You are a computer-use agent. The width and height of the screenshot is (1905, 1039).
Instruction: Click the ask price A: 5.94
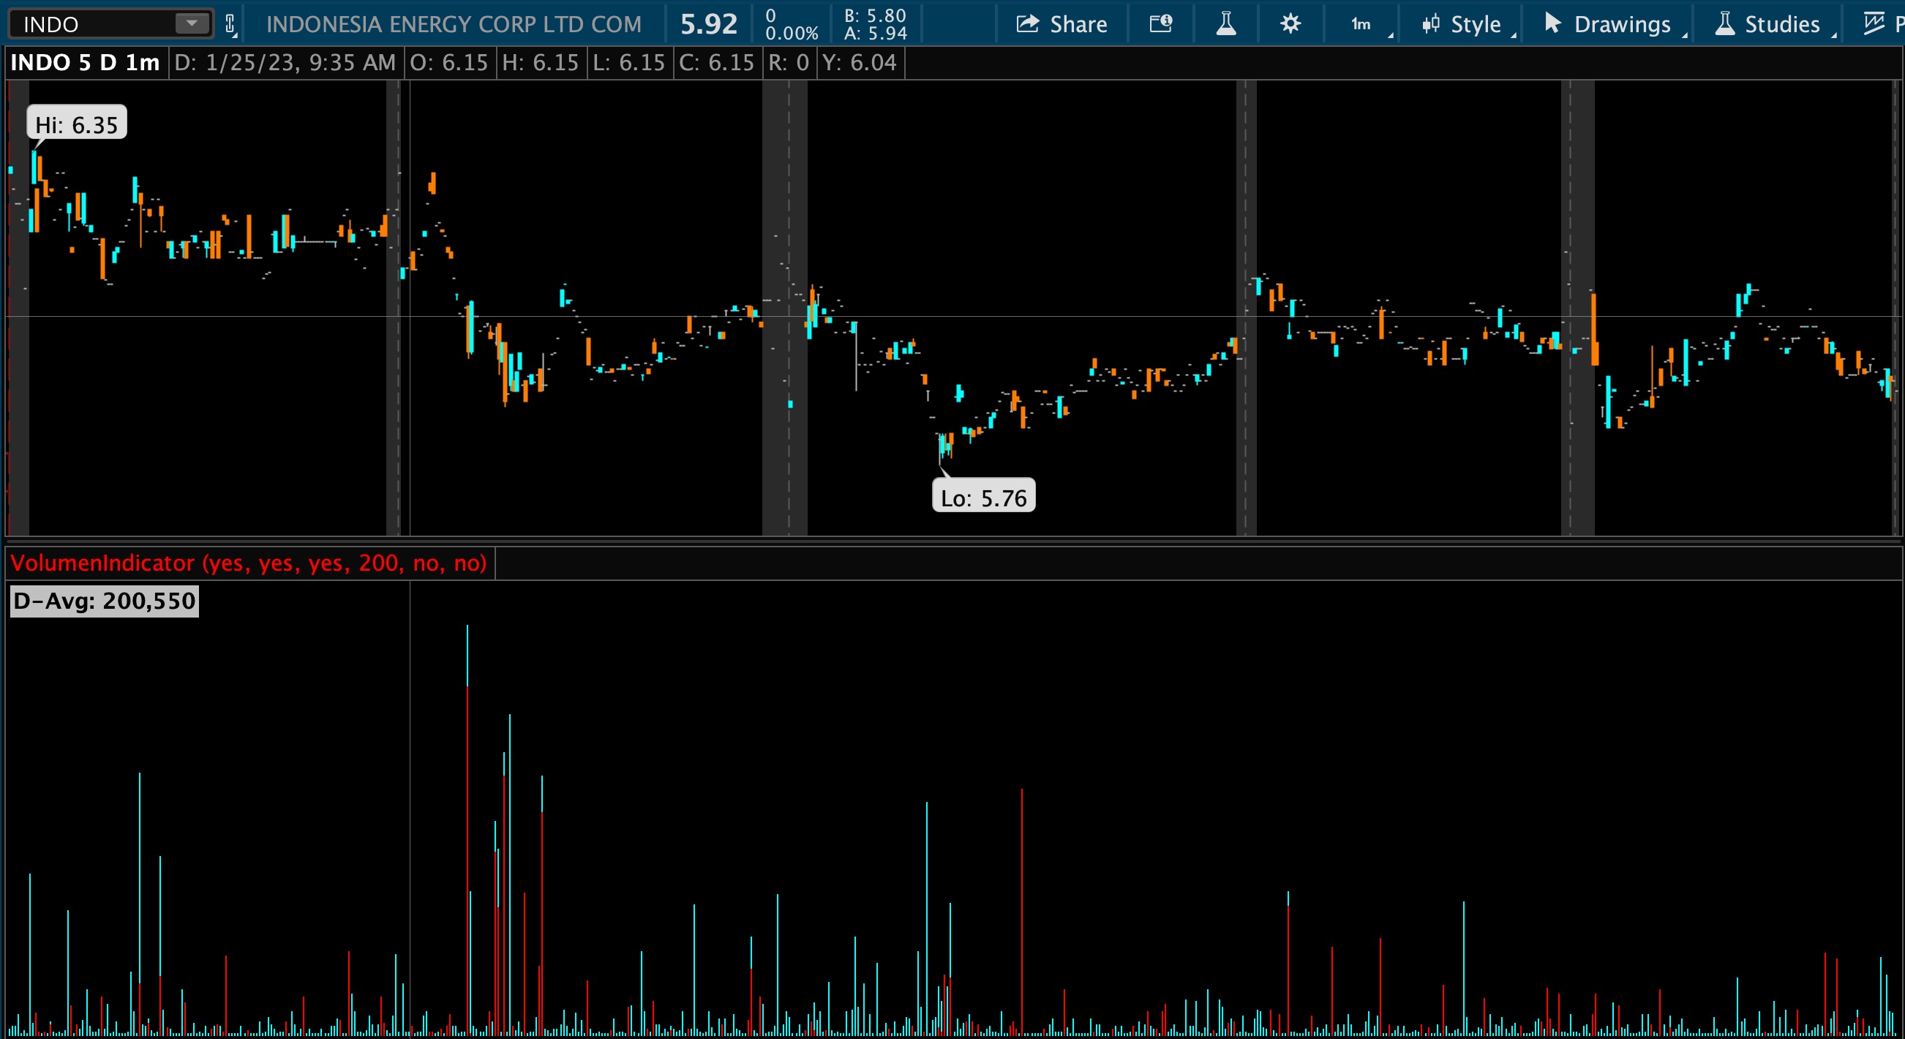coord(875,33)
